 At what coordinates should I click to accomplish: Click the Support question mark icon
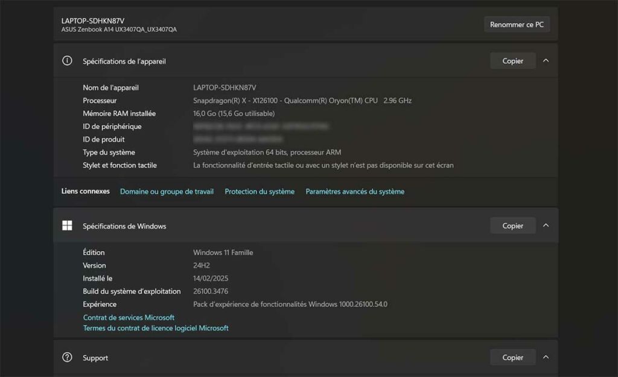tap(68, 357)
